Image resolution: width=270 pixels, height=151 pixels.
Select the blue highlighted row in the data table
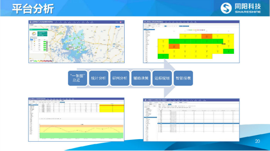coord(198,124)
